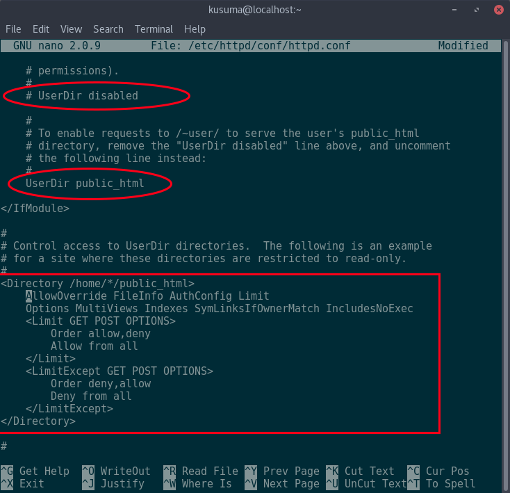The height and width of the screenshot is (493, 510).
Task: Click the '^G Get Help' shortcut
Action: [35, 471]
